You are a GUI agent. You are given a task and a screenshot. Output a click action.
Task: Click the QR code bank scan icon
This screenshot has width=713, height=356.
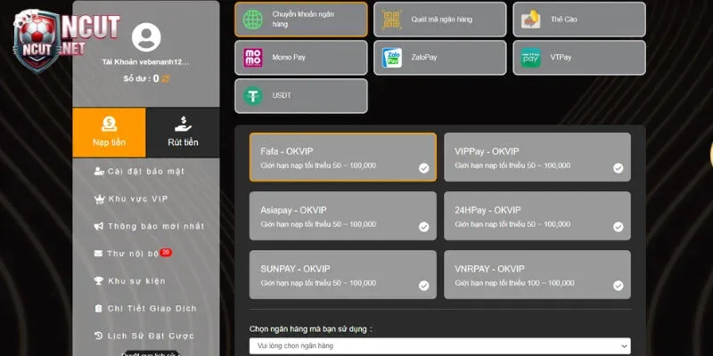click(393, 19)
